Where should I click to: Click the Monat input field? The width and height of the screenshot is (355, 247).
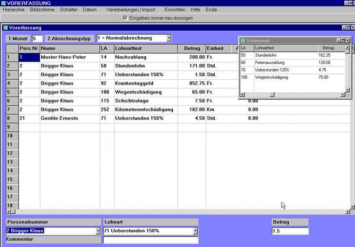[37, 38]
